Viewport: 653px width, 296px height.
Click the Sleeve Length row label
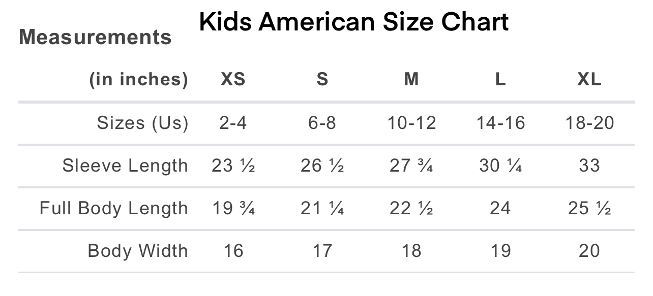coord(125,166)
